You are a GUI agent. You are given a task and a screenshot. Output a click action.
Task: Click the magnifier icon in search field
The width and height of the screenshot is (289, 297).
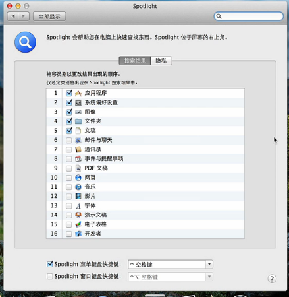pos(219,16)
